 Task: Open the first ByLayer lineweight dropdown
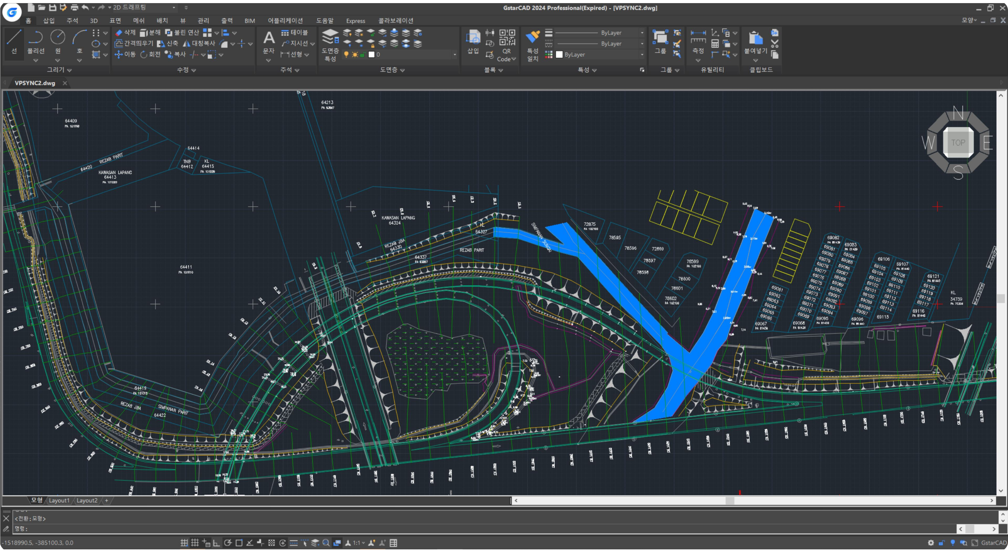coord(642,33)
